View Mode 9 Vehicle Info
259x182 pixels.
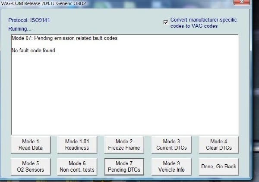pyautogui.click(x=171, y=166)
